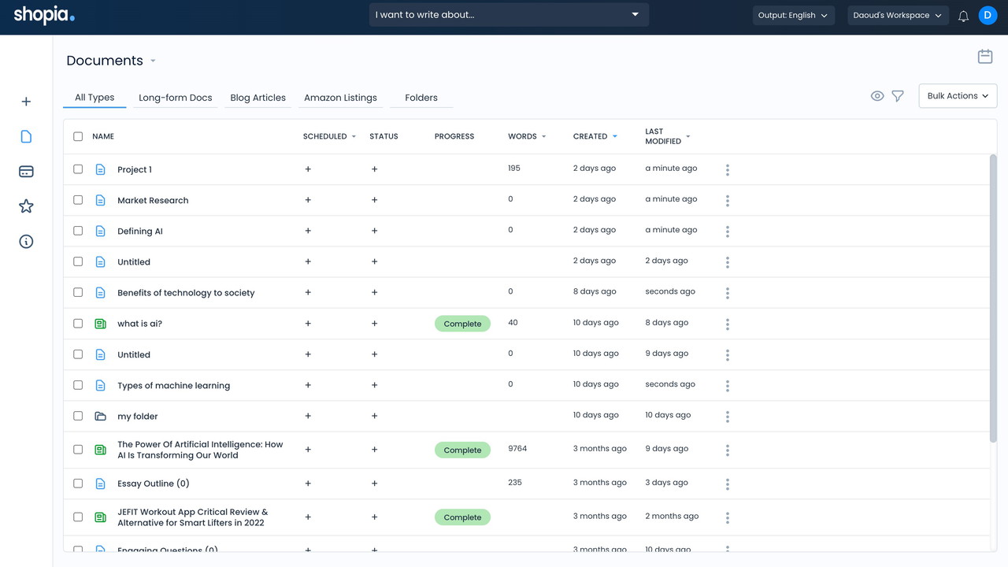Sort by the Words column header
This screenshot has width=1008, height=567.
522,136
